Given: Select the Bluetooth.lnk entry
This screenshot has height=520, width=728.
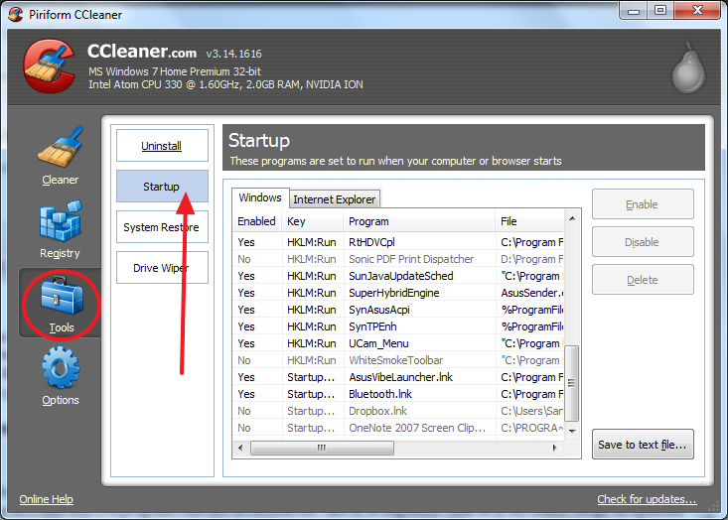Looking at the screenshot, I should tap(398, 394).
